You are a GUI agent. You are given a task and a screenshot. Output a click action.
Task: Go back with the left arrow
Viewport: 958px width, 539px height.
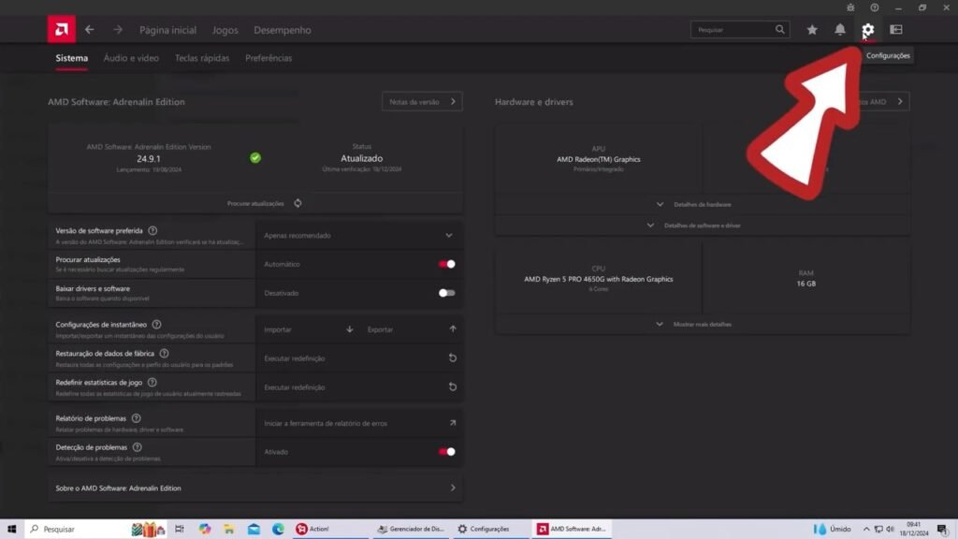click(x=90, y=29)
